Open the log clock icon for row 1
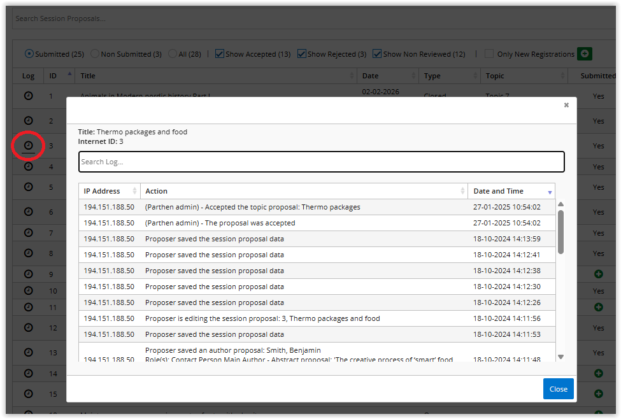This screenshot has height=419, width=621. tap(28, 96)
